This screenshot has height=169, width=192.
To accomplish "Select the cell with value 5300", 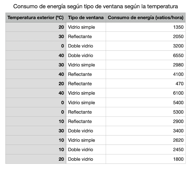I will click(x=146, y=112).
